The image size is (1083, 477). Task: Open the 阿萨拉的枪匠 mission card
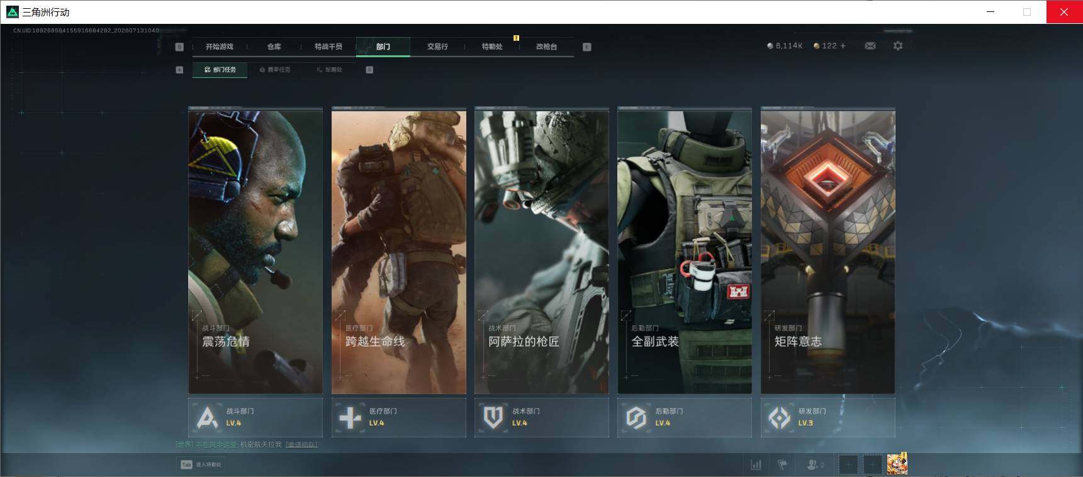pos(541,251)
